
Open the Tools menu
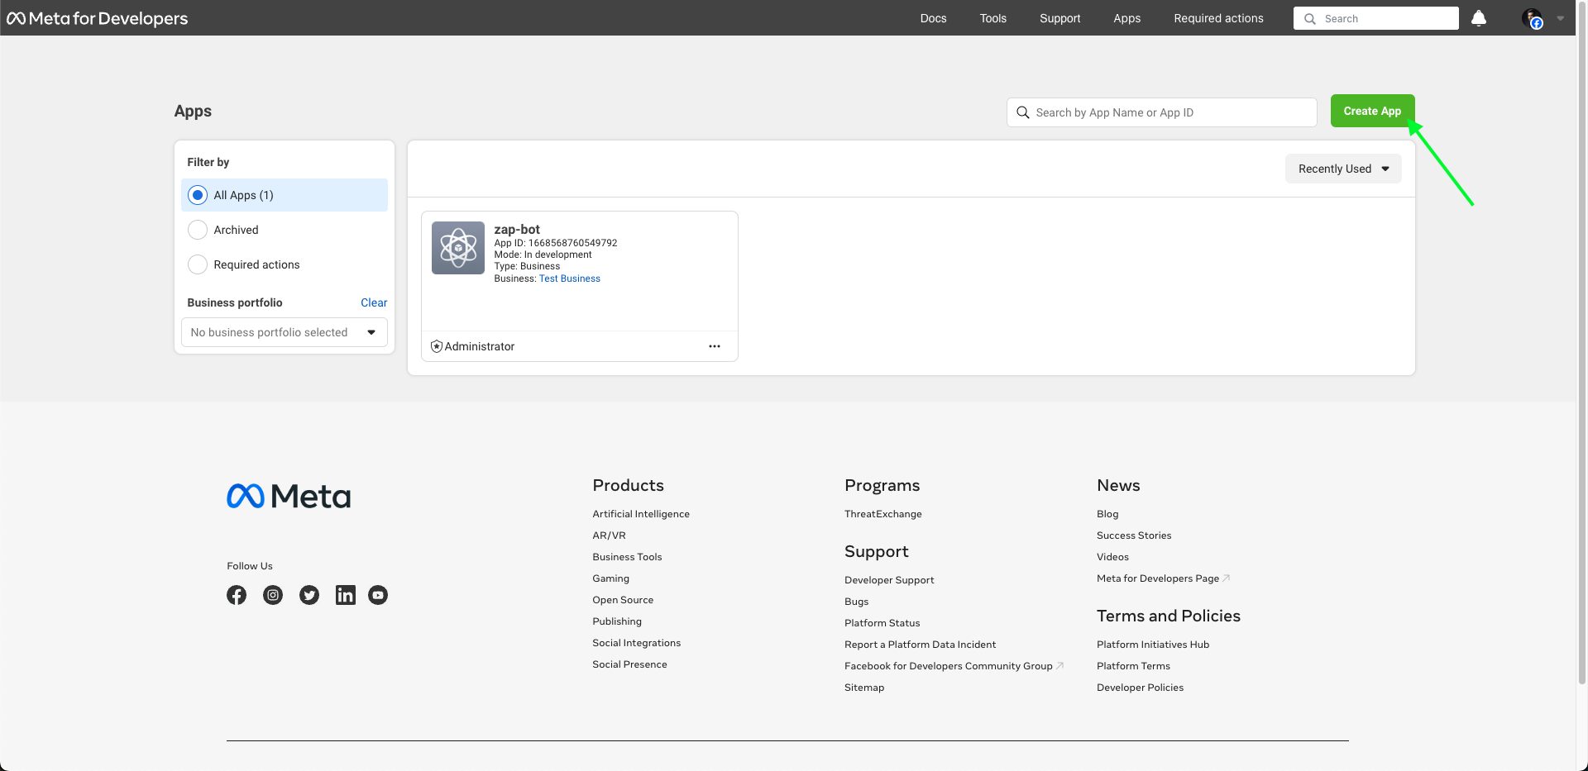993,18
